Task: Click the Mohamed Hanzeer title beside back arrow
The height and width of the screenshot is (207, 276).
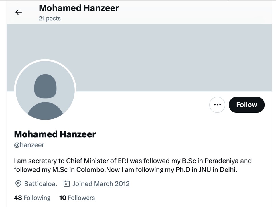Action: [x=79, y=8]
